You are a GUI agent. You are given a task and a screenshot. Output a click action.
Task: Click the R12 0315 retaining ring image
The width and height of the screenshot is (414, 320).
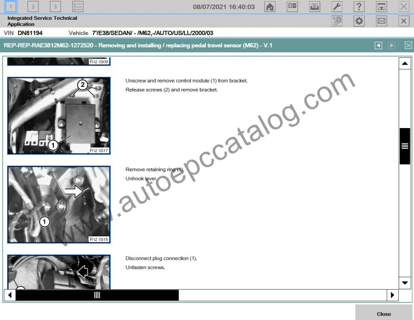click(x=59, y=204)
